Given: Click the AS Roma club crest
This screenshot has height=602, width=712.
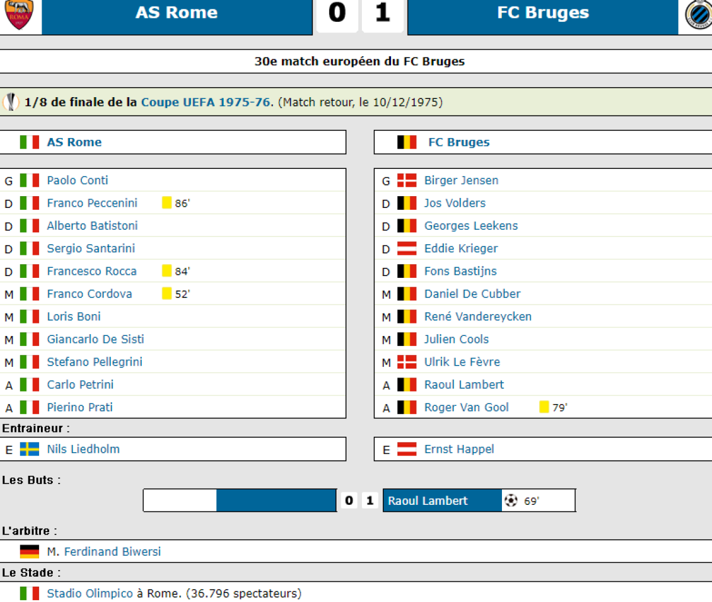Looking at the screenshot, I should tap(20, 14).
